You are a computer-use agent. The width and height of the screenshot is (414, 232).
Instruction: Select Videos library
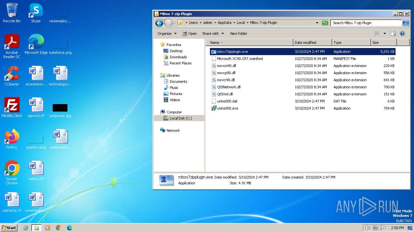175,100
